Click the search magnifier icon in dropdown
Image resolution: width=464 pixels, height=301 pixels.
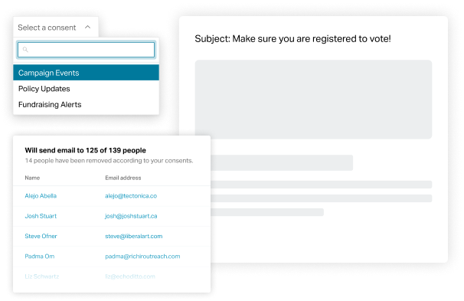coord(25,50)
